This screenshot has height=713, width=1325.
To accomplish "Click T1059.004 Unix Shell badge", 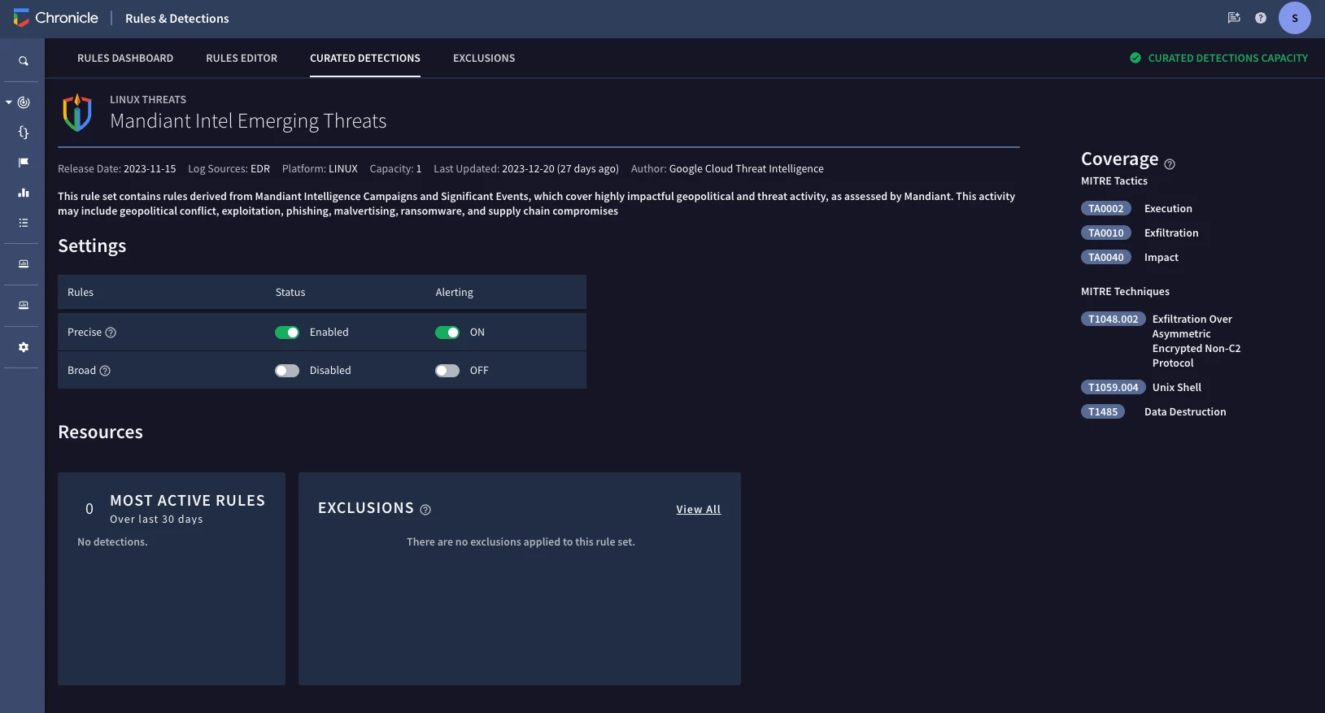I will pos(1114,388).
